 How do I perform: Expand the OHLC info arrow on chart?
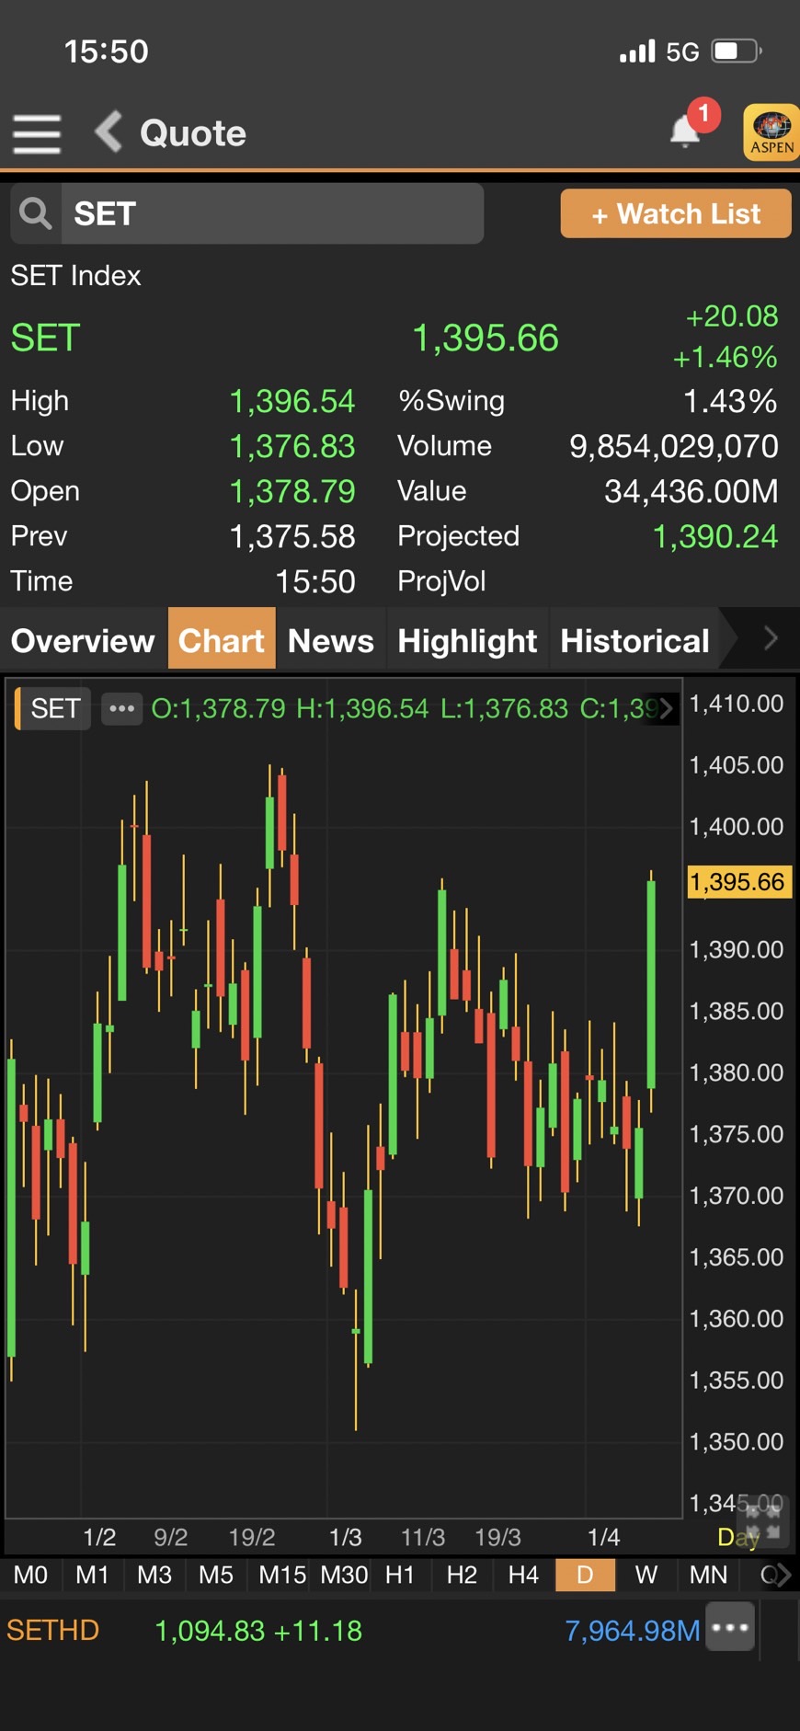click(x=667, y=708)
